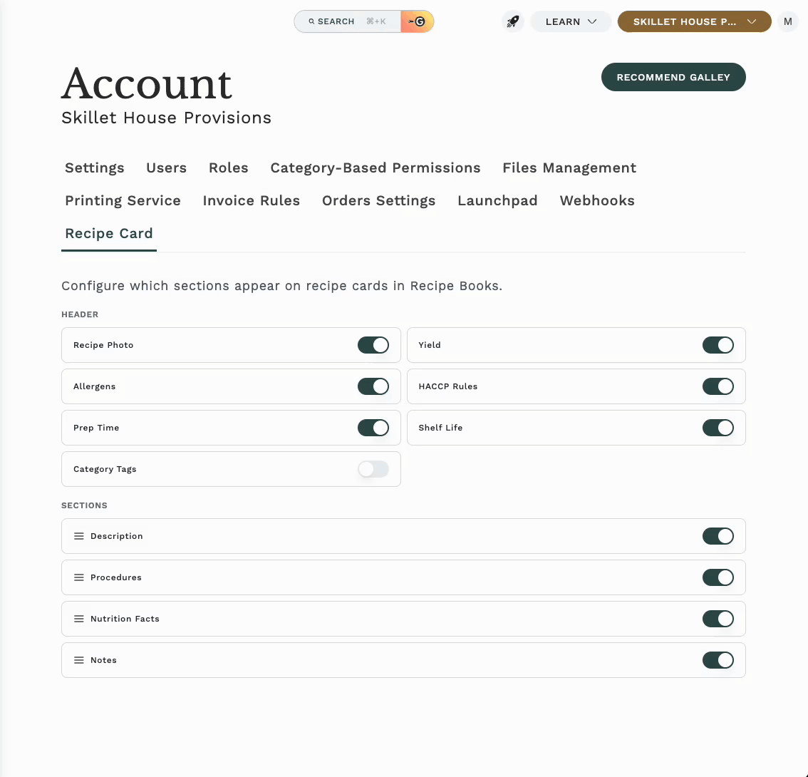Click the Procedures row reorder handle
This screenshot has height=777, width=808.
pos(79,577)
